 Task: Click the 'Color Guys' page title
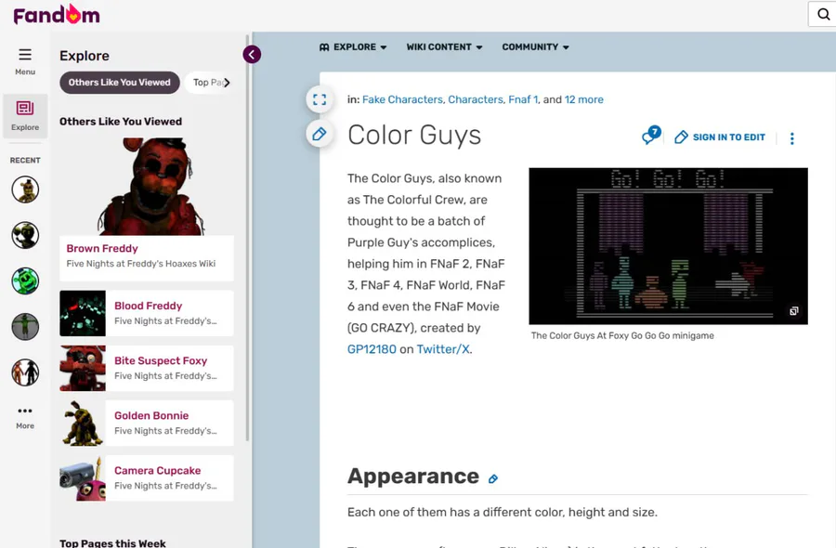[414, 135]
